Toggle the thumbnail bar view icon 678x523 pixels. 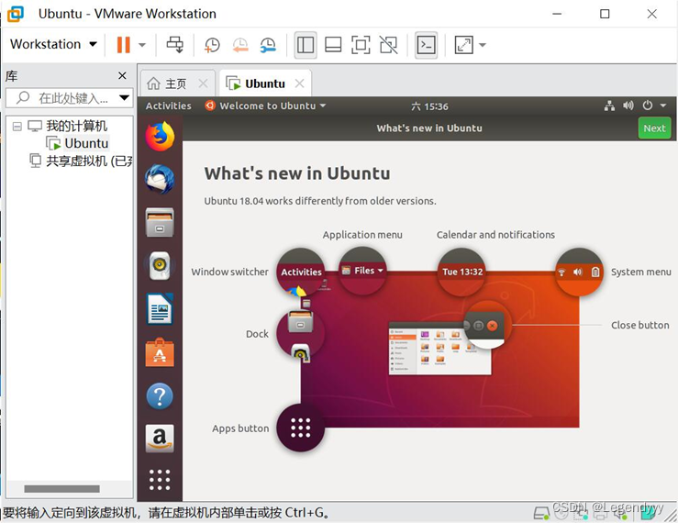pos(333,45)
